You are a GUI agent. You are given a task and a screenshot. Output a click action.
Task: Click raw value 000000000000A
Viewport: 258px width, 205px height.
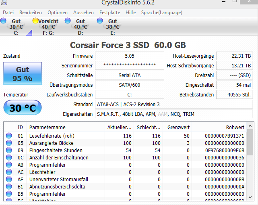[x=225, y=186]
